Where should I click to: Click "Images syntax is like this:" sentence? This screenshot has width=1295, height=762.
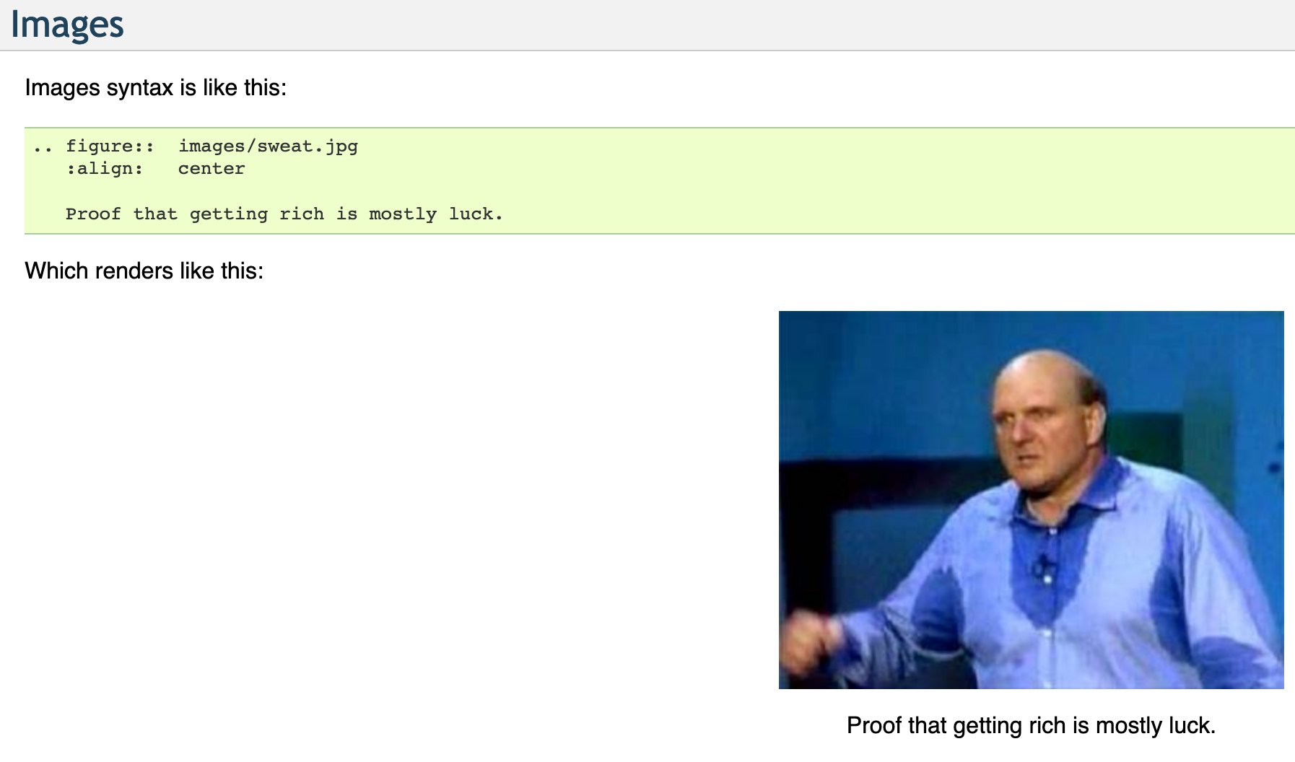click(156, 88)
